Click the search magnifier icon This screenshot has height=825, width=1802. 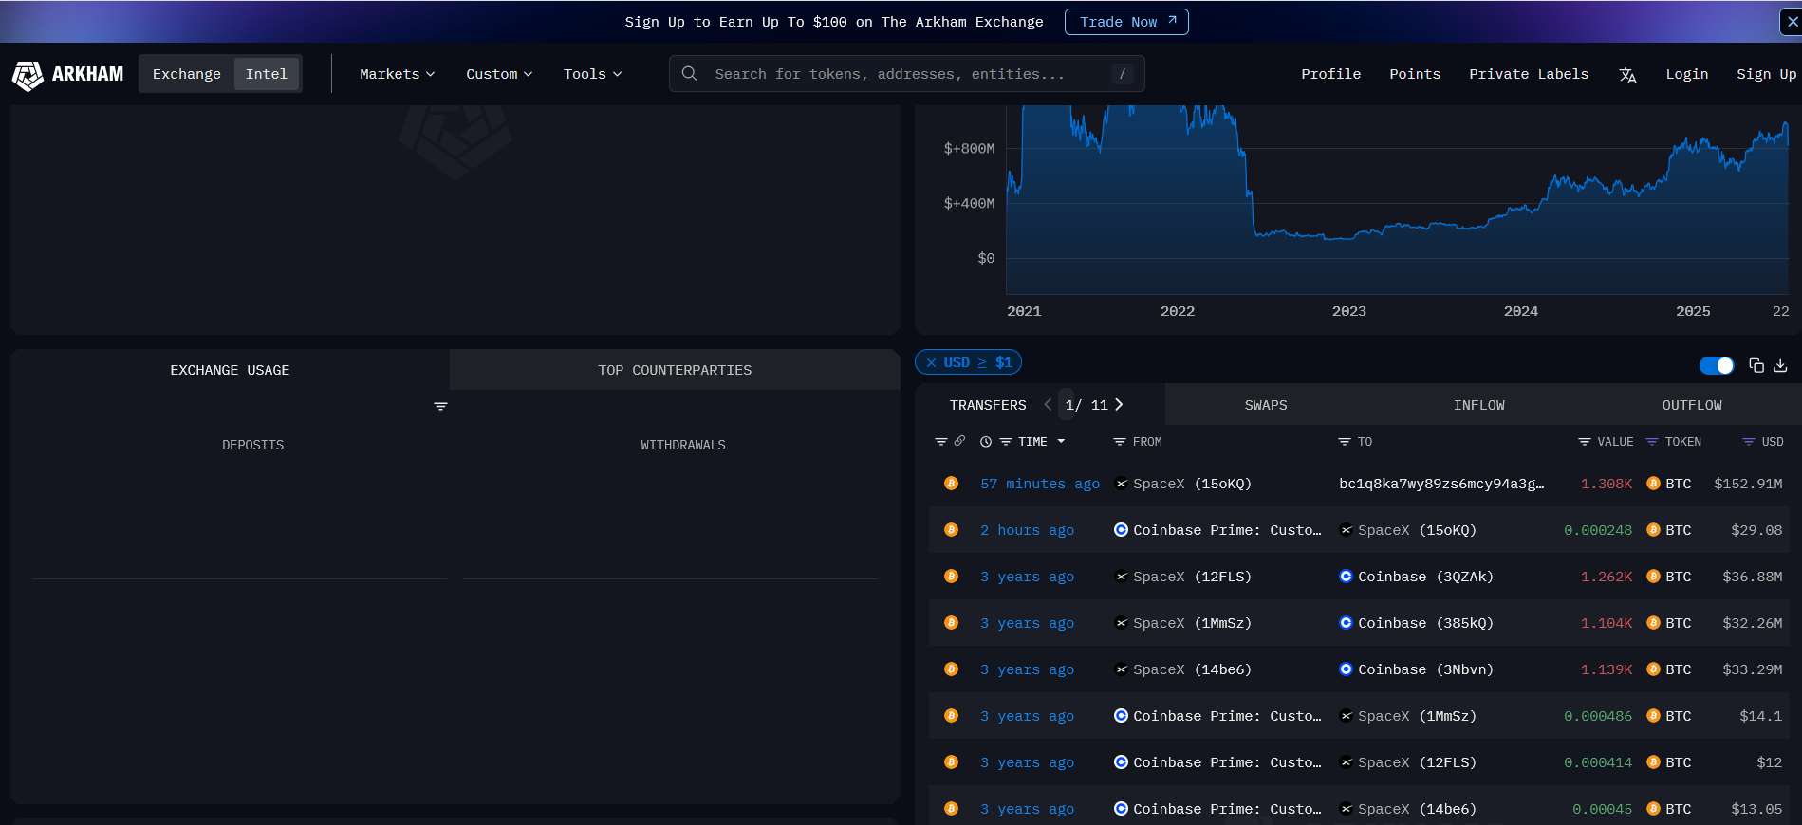tap(690, 73)
